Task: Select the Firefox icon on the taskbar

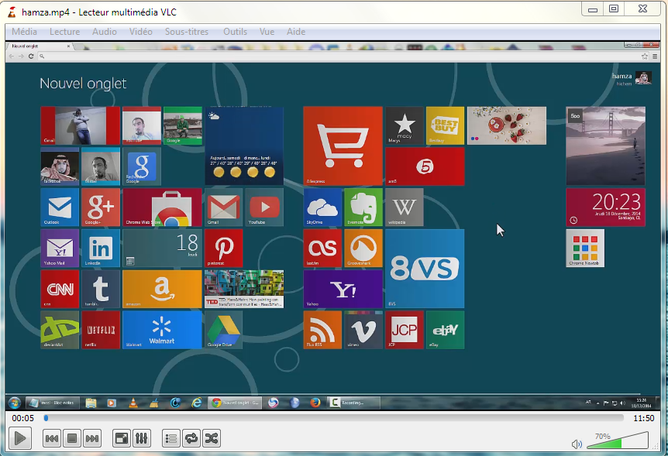Action: point(315,403)
